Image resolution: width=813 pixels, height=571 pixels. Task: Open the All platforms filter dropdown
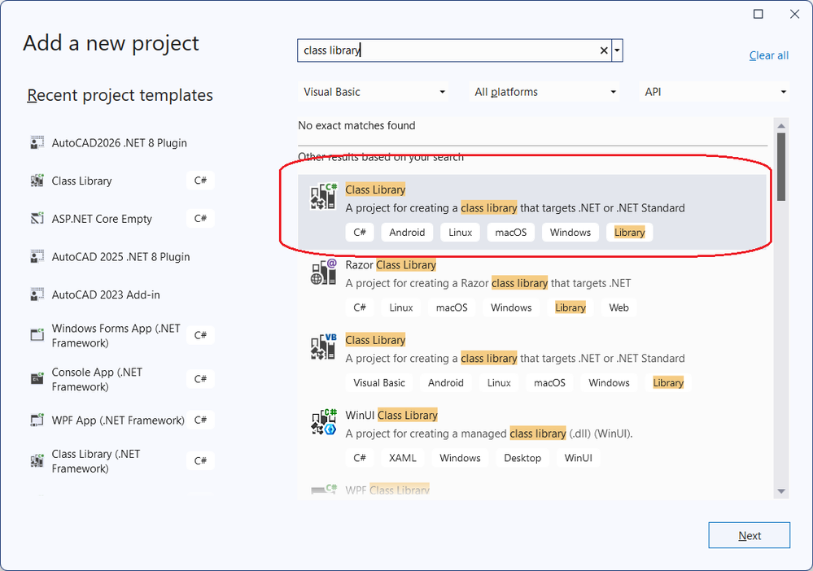point(544,92)
